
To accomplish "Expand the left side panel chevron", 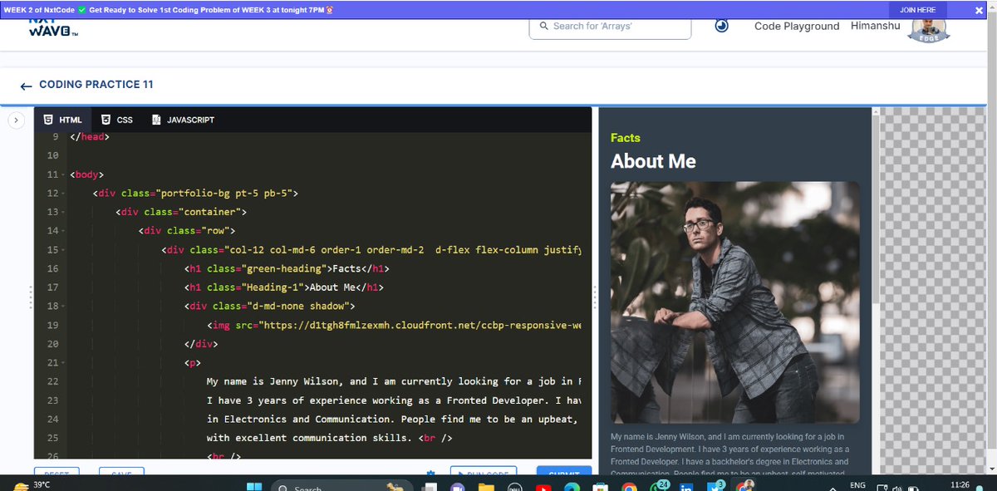I will (x=16, y=120).
